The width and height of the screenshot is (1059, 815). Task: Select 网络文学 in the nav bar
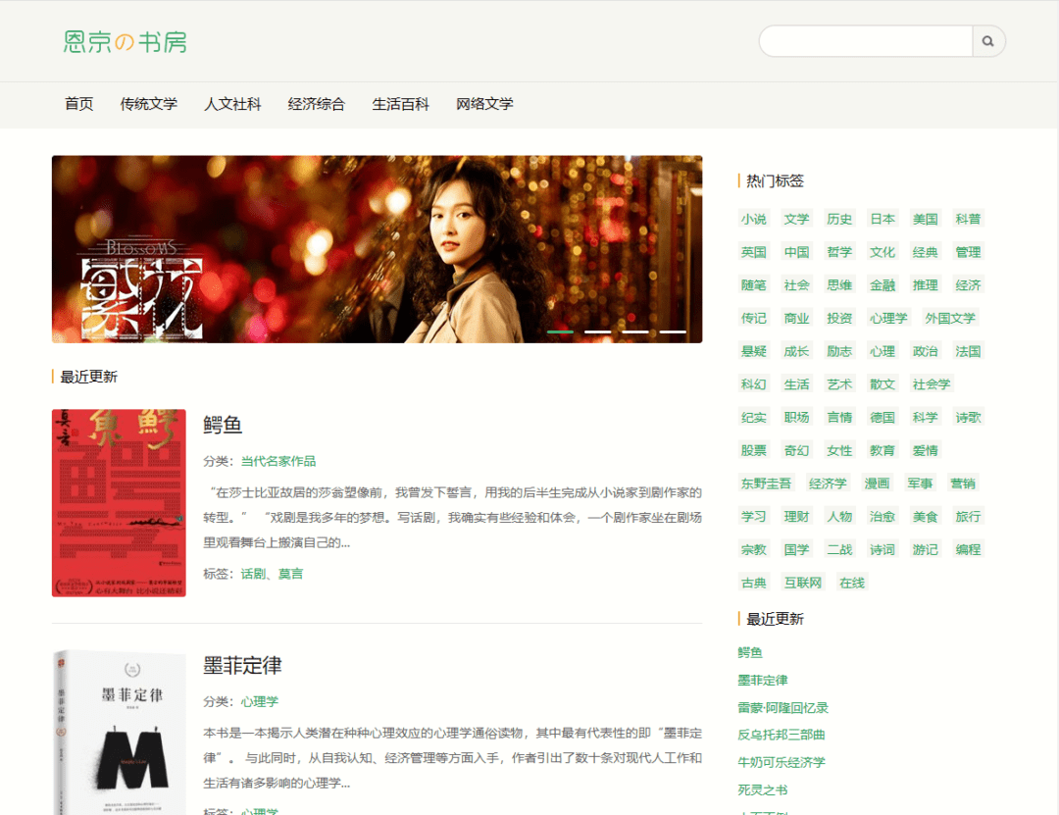pyautogui.click(x=484, y=104)
